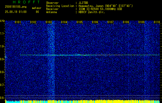This screenshot has height=103, width=162.
Task: Click the meteor label
Action: [x=37, y=8]
